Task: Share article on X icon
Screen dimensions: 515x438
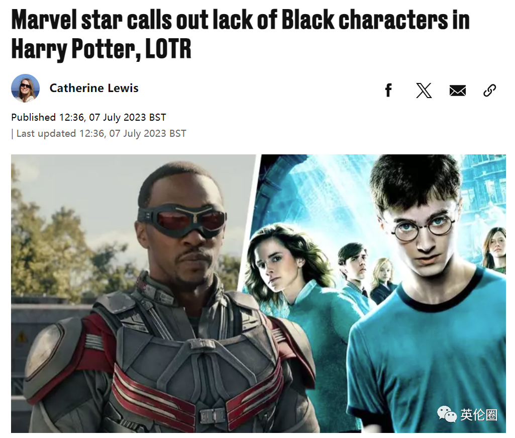Action: (424, 91)
